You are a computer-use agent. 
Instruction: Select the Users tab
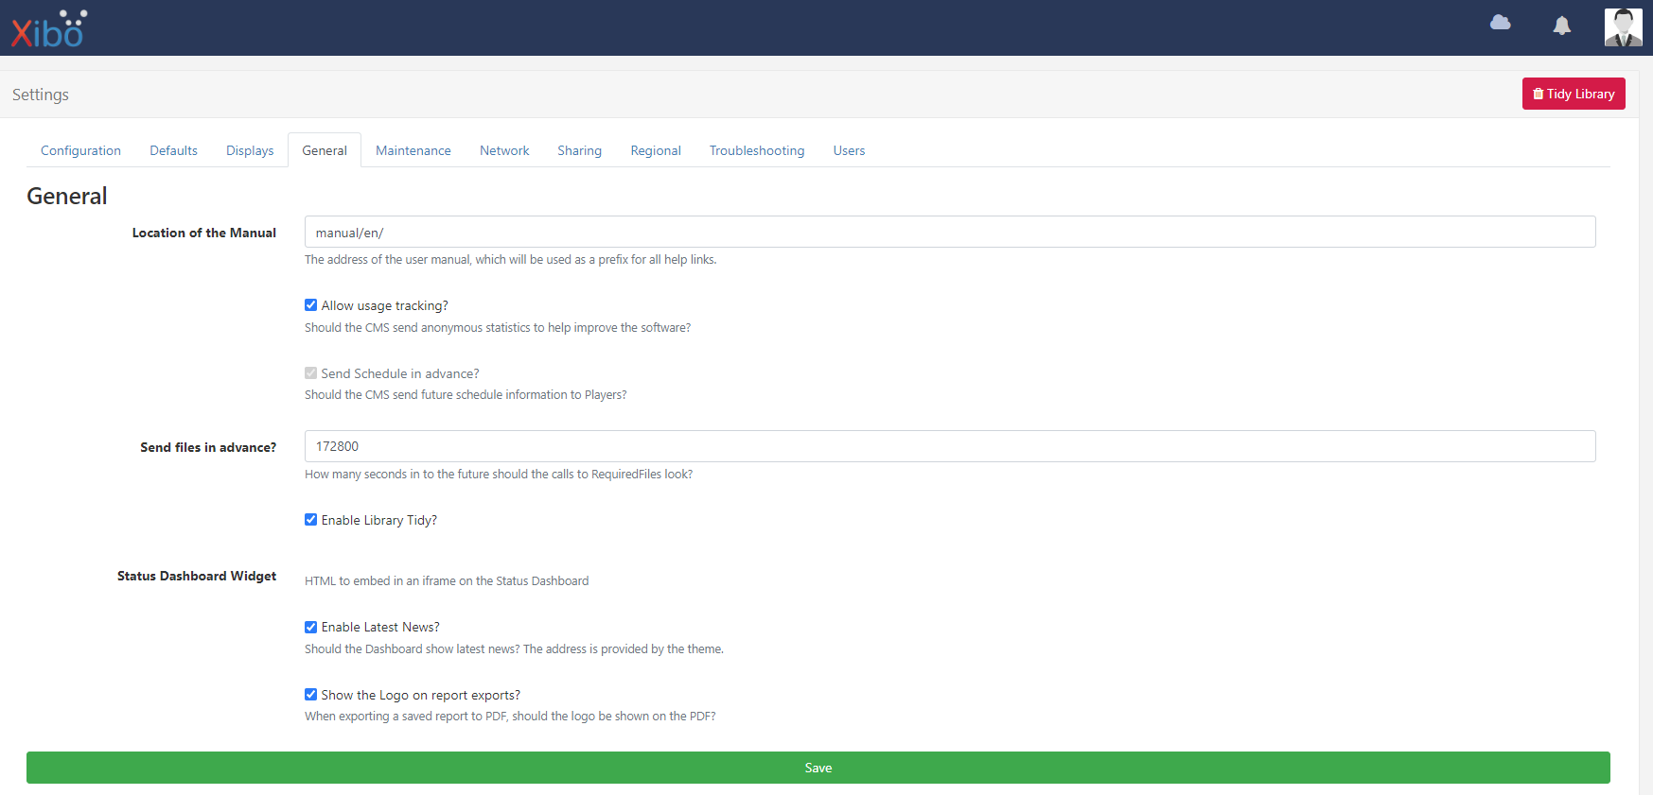849,150
